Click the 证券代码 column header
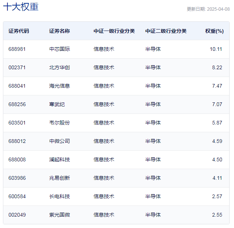This screenshot has width=234, height=228. [x=18, y=31]
